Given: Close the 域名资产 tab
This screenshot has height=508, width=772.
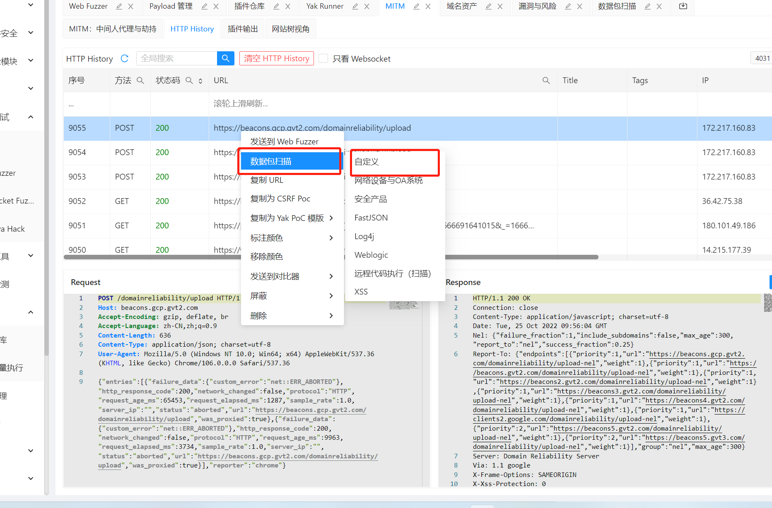Looking at the screenshot, I should coord(500,7).
